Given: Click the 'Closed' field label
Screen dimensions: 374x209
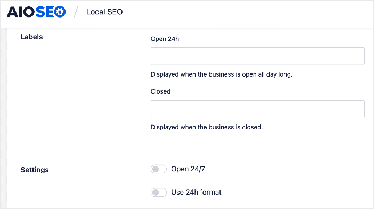Looking at the screenshot, I should coord(160,91).
